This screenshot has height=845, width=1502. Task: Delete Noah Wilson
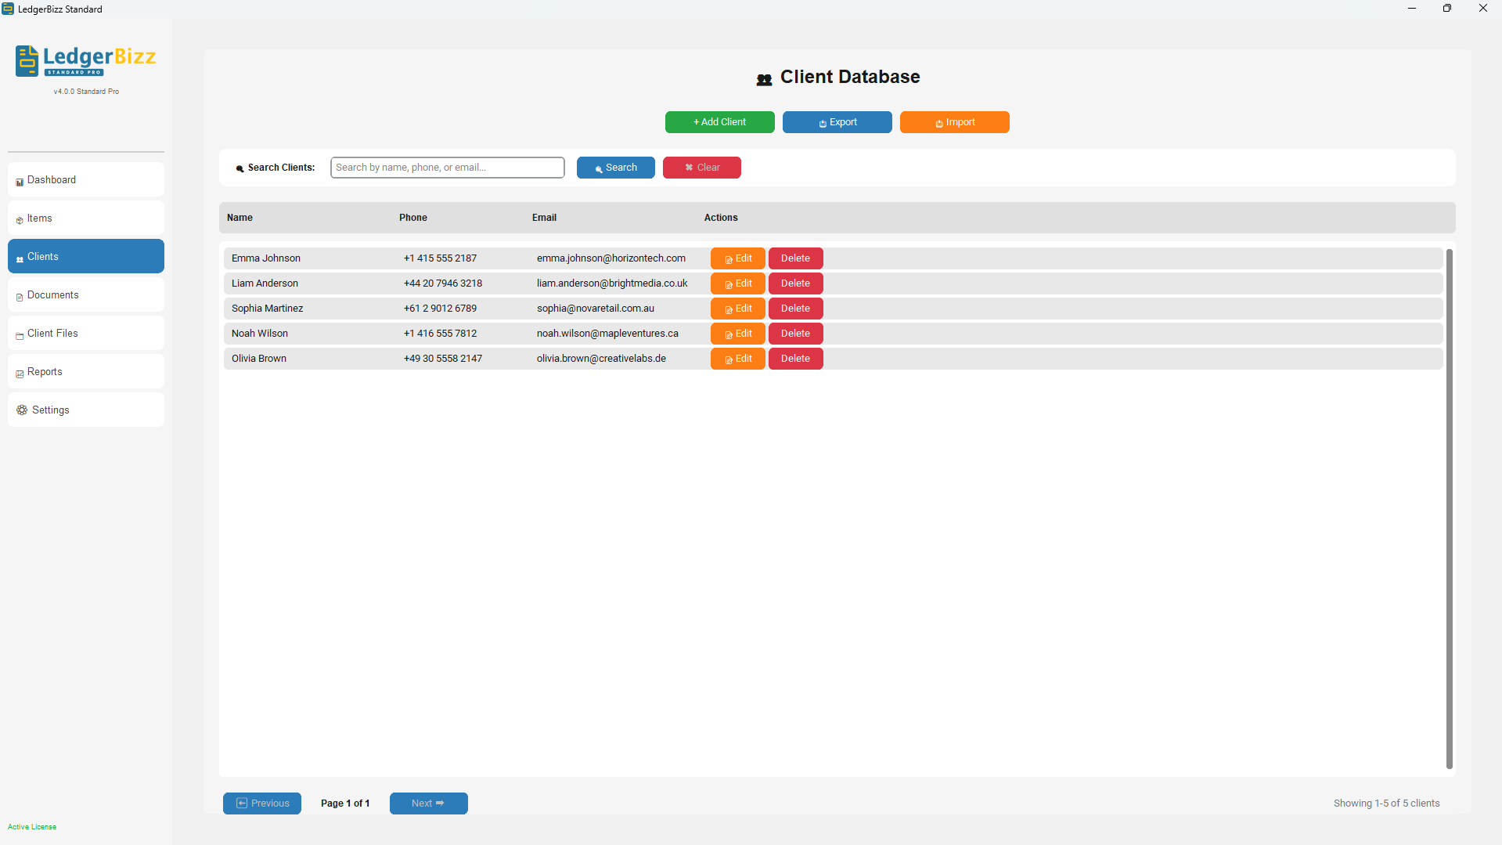[x=795, y=334]
